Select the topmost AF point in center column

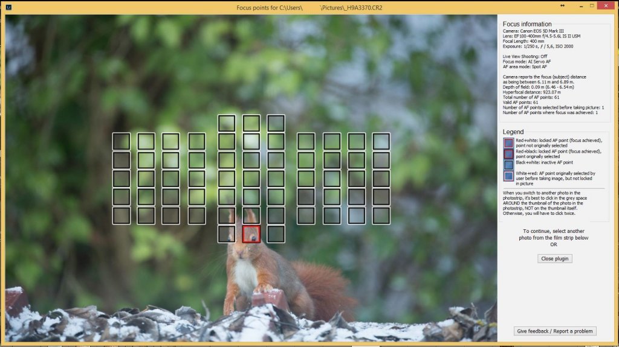251,123
